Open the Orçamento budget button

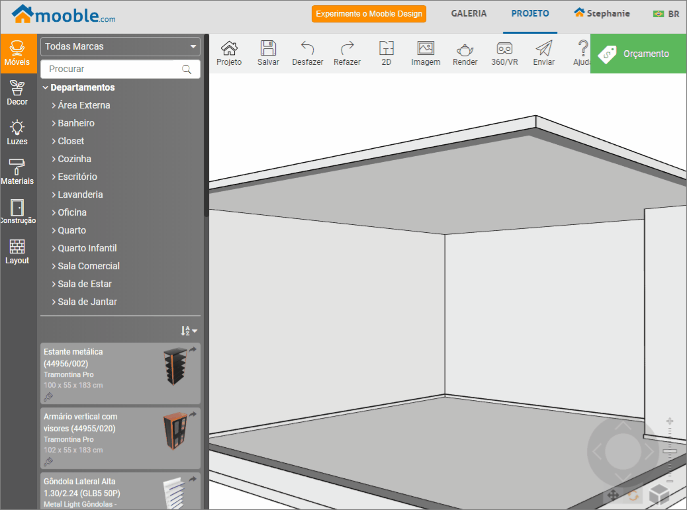coord(639,54)
